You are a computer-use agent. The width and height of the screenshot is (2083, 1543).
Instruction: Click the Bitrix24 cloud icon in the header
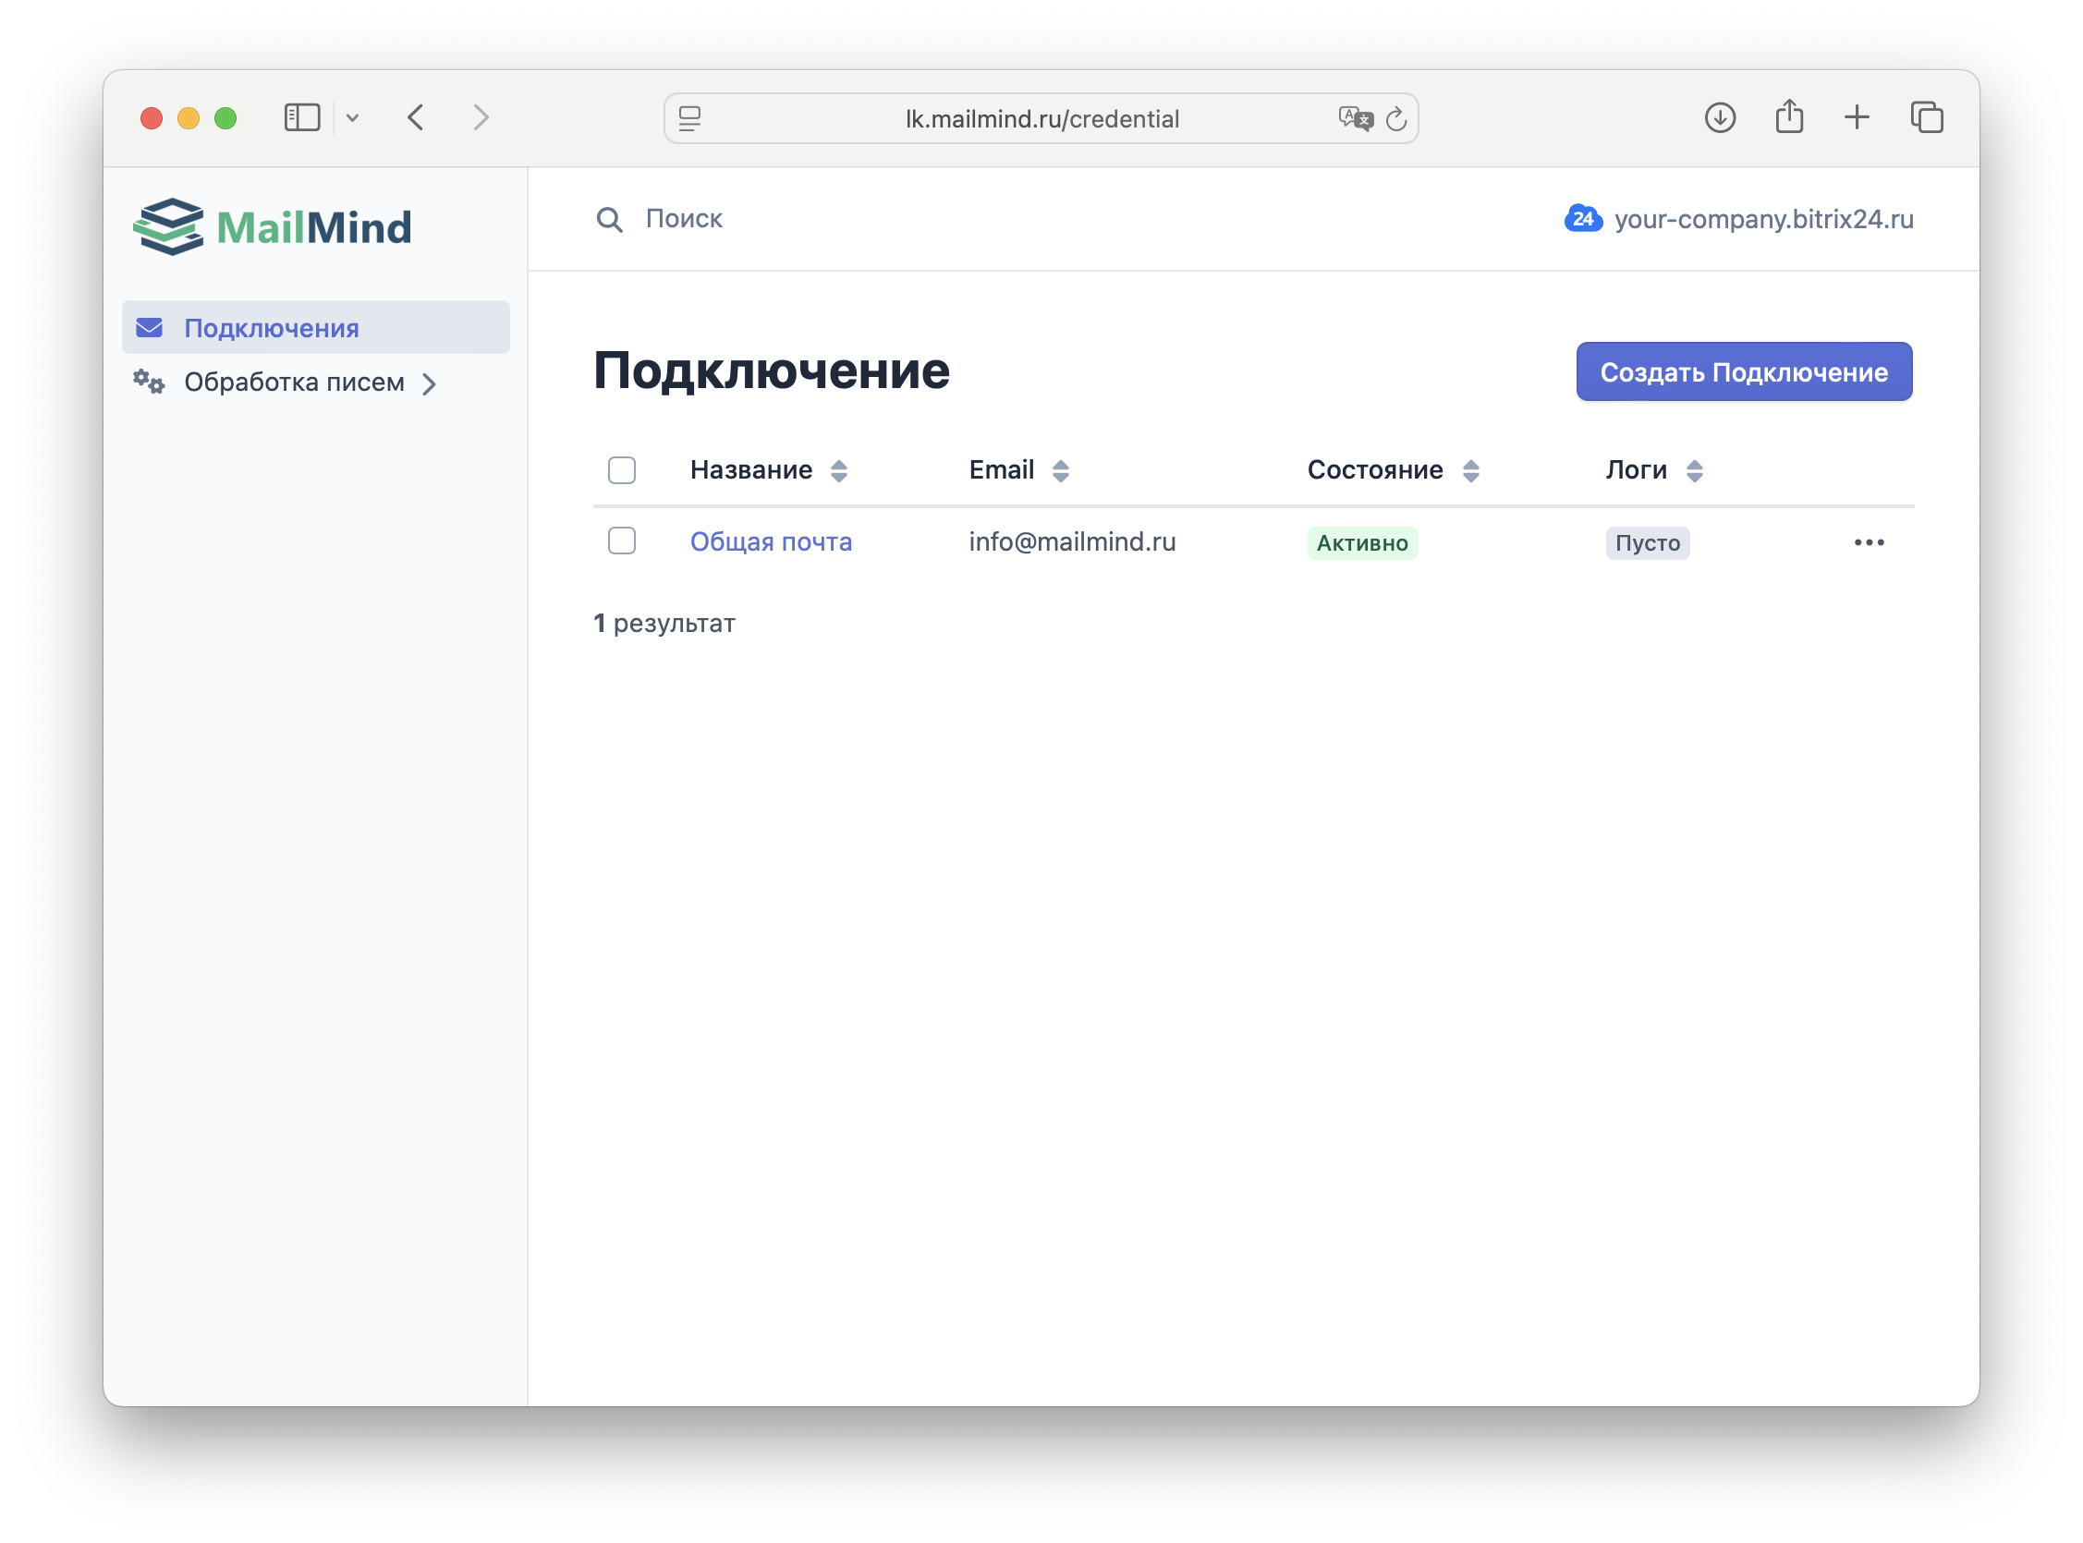point(1582,219)
